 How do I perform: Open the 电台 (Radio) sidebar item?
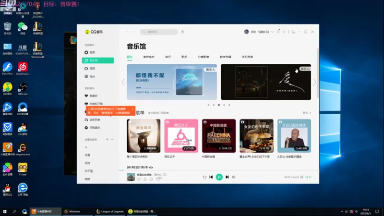(90, 76)
